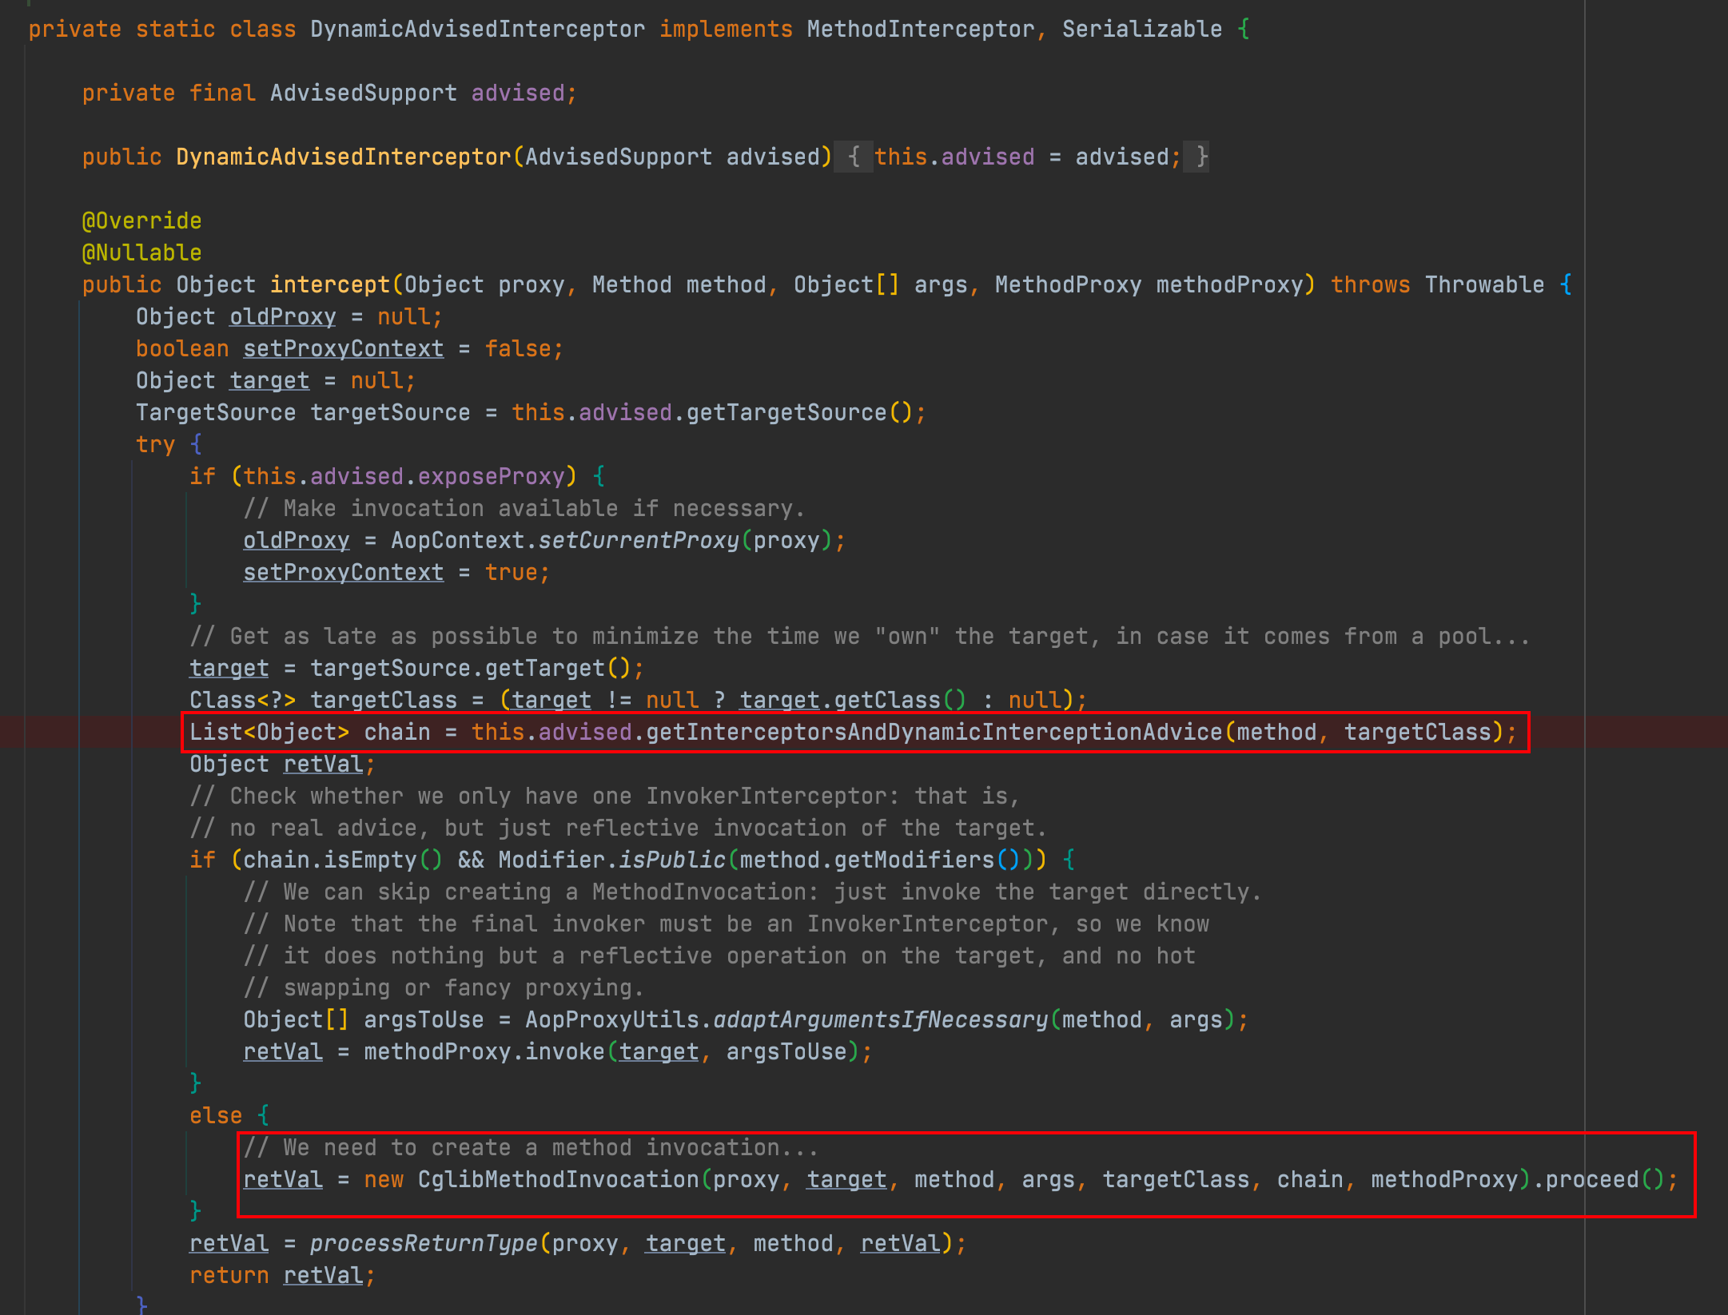
Task: Click 'return retVal' statement's return keyword
Action: (229, 1275)
